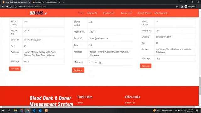Bookmark this page with star icon
The image size is (201, 113).
[177, 7]
